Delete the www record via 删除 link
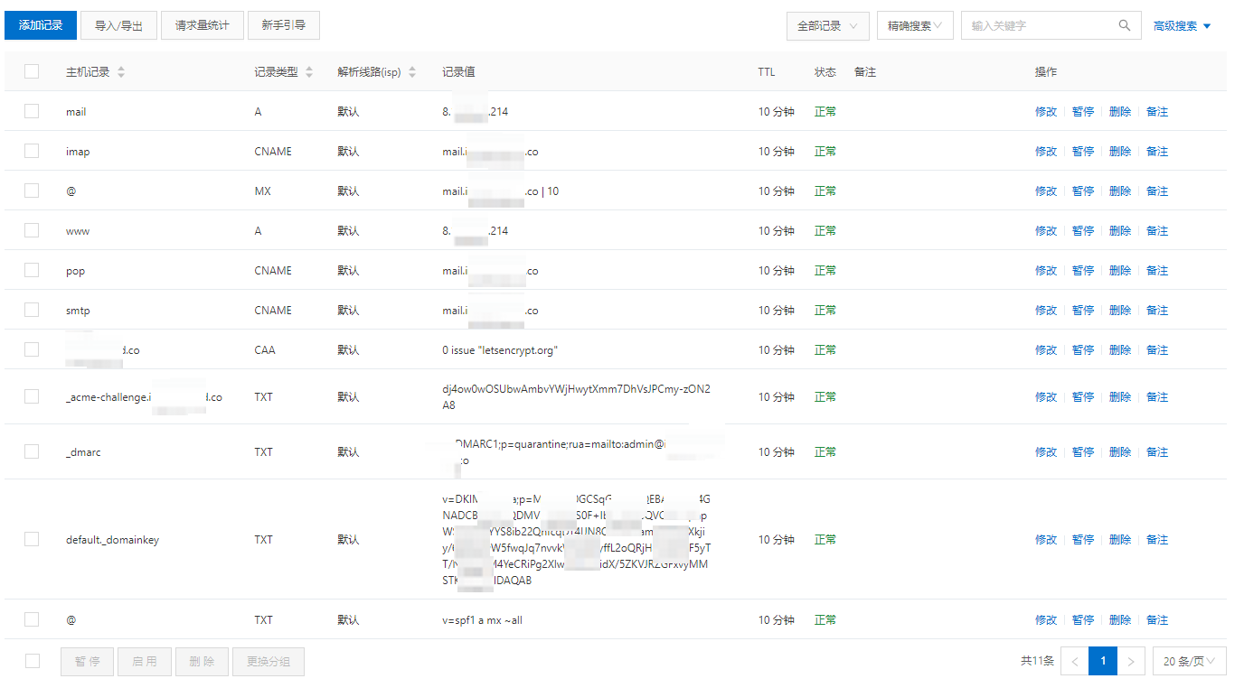 point(1120,231)
